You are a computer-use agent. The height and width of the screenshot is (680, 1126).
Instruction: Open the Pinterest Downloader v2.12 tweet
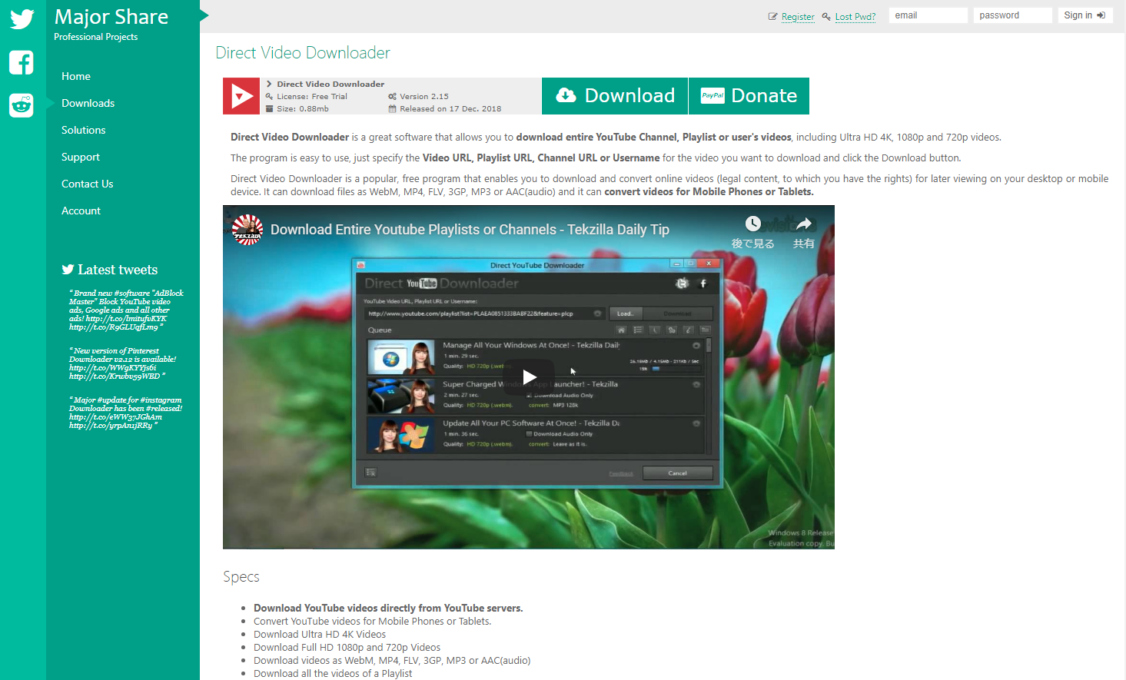[x=123, y=363]
